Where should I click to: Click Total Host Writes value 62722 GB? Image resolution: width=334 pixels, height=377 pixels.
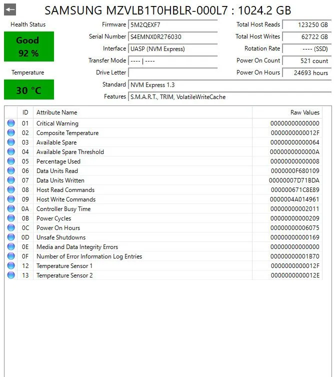(306, 37)
